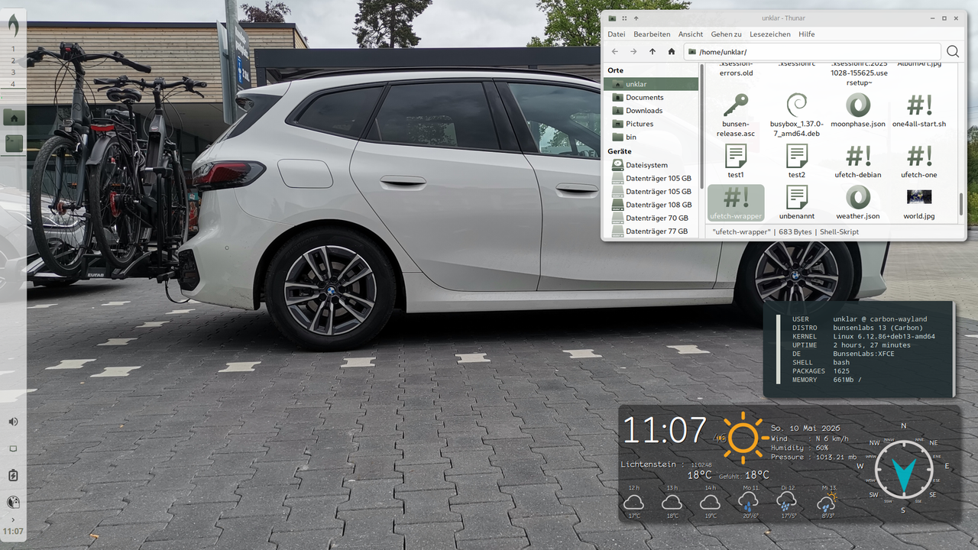The height and width of the screenshot is (550, 978).
Task: Select the test2 text file
Action: (797, 161)
